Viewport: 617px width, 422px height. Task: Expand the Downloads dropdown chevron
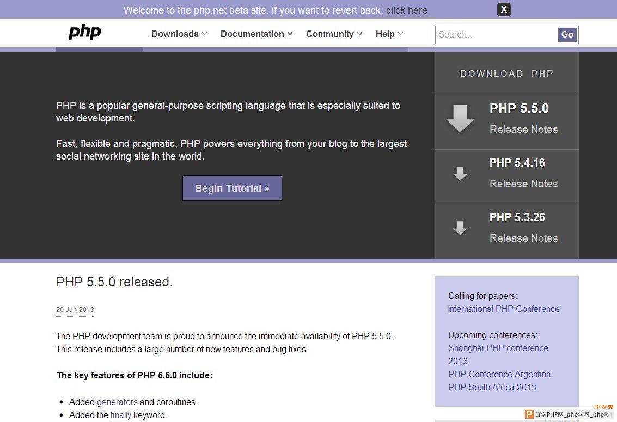coord(204,34)
